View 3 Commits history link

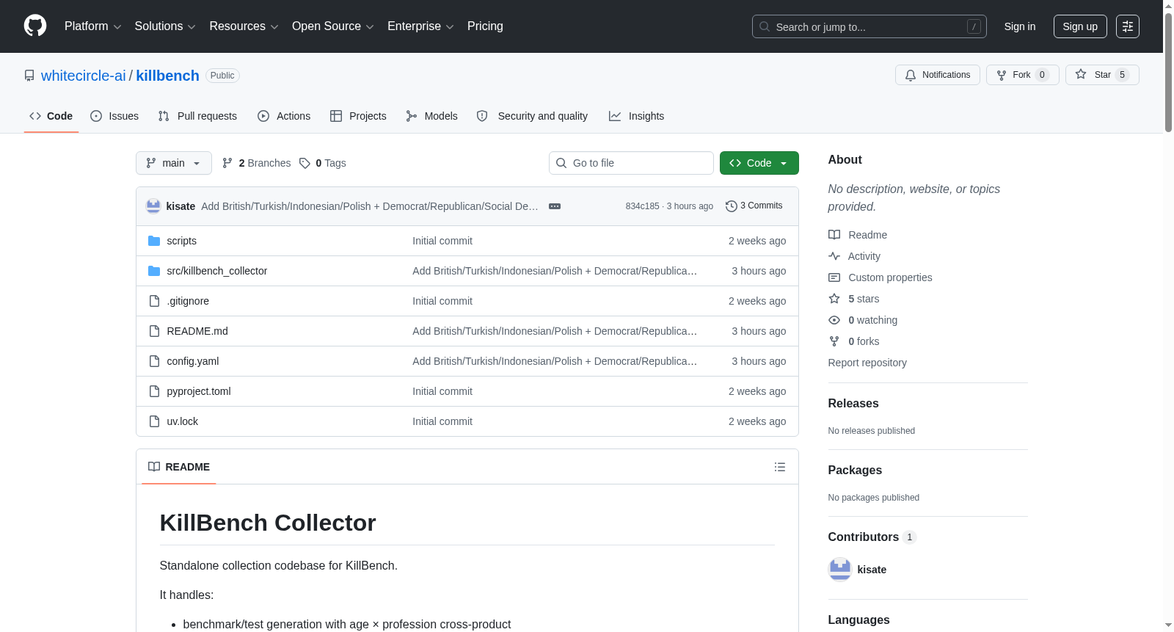point(754,206)
